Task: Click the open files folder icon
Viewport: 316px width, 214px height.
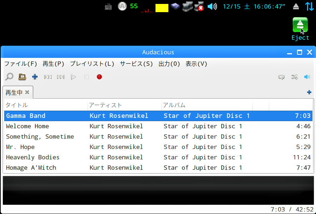Action: coord(22,77)
